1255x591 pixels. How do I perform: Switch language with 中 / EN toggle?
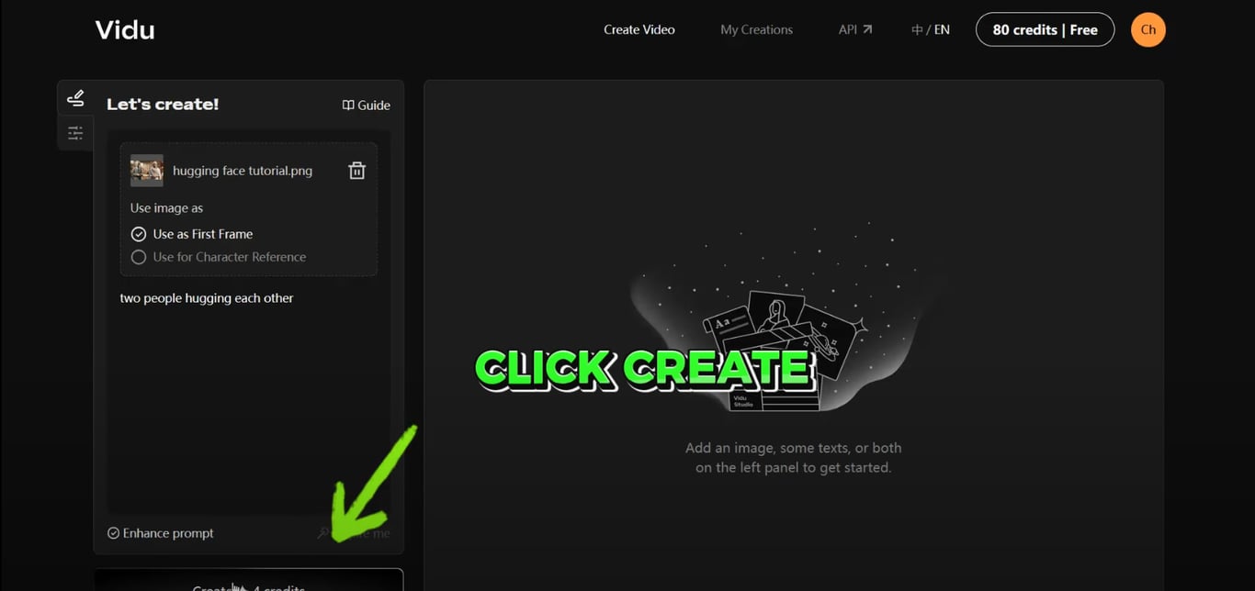(930, 29)
